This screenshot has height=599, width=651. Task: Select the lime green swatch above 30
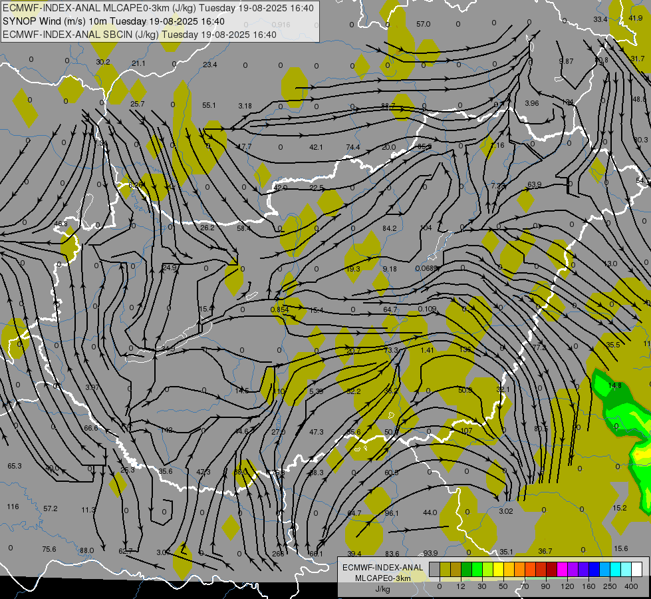pyautogui.click(x=488, y=569)
